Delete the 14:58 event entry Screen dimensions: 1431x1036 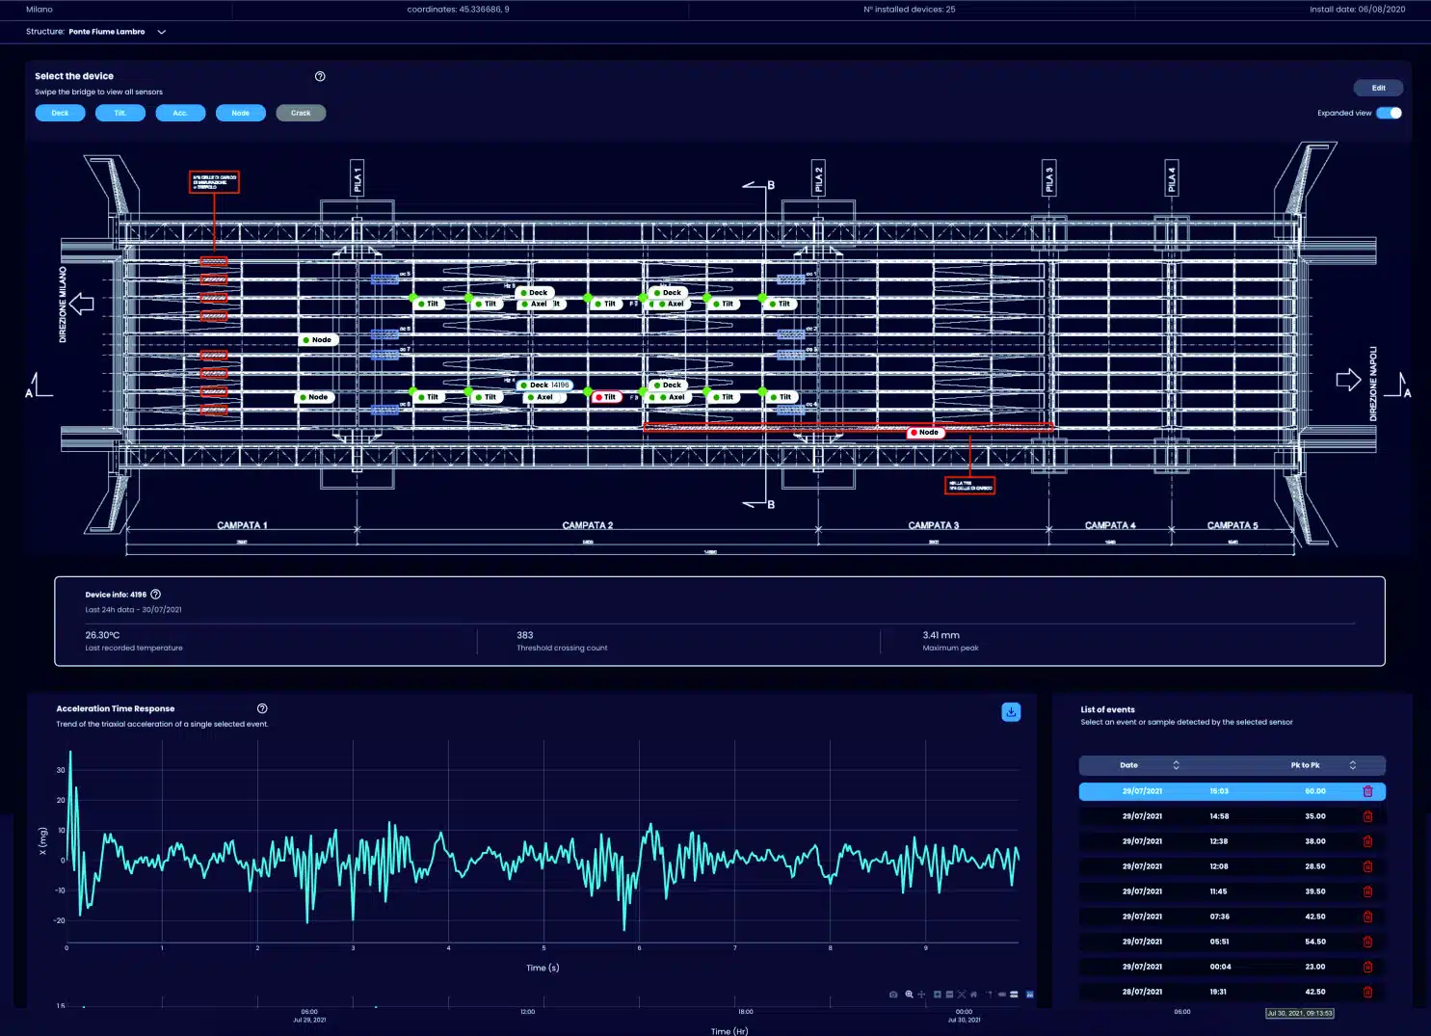(1367, 816)
